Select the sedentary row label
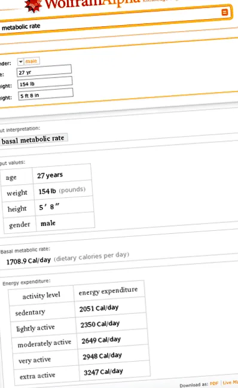This screenshot has width=238, height=388. [30, 313]
